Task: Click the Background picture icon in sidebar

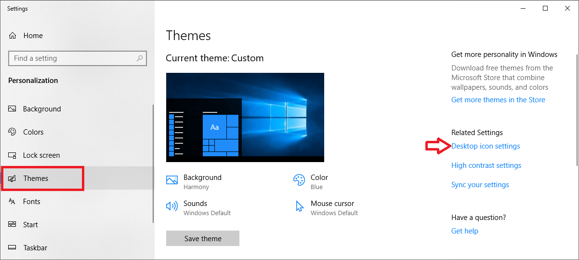Action: pyautogui.click(x=13, y=109)
